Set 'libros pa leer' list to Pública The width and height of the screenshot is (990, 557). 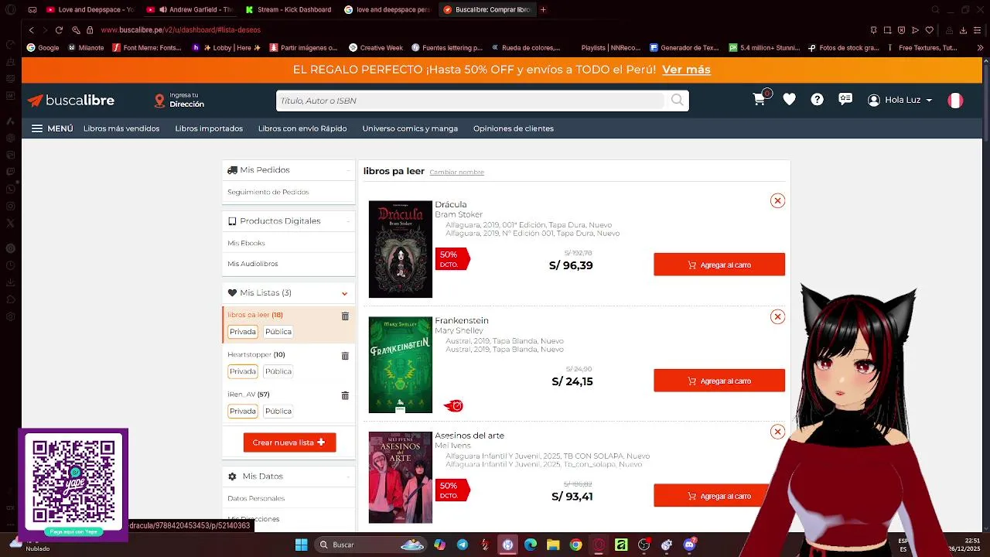278,332
